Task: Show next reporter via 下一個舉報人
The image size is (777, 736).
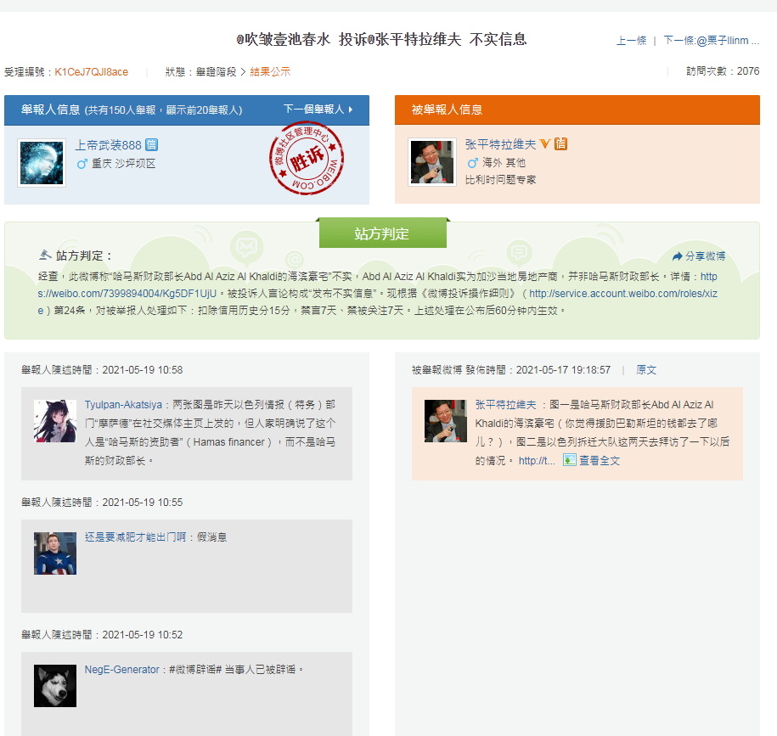Action: pos(313,110)
